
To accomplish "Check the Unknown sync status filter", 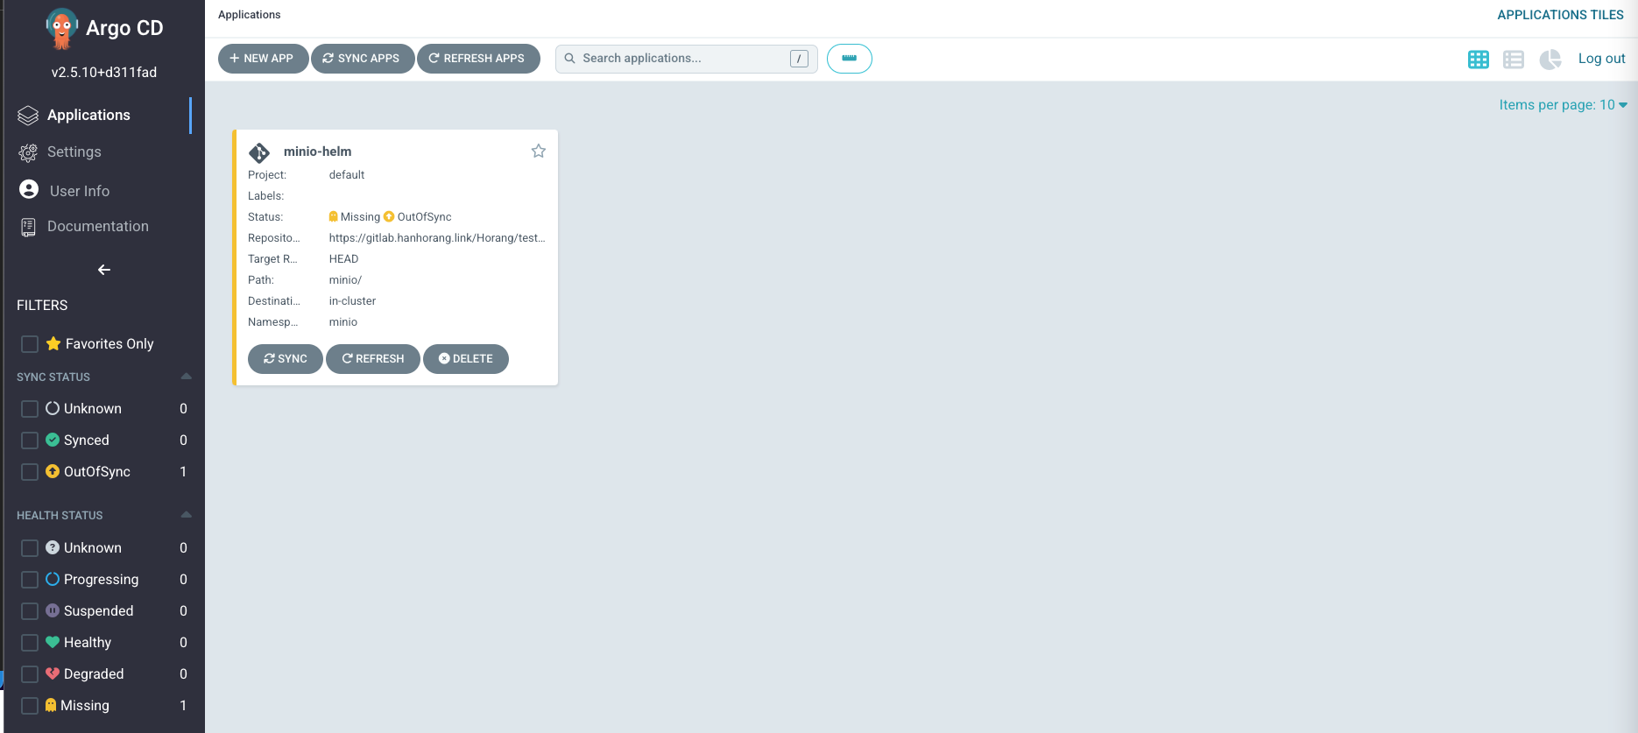I will [x=30, y=409].
